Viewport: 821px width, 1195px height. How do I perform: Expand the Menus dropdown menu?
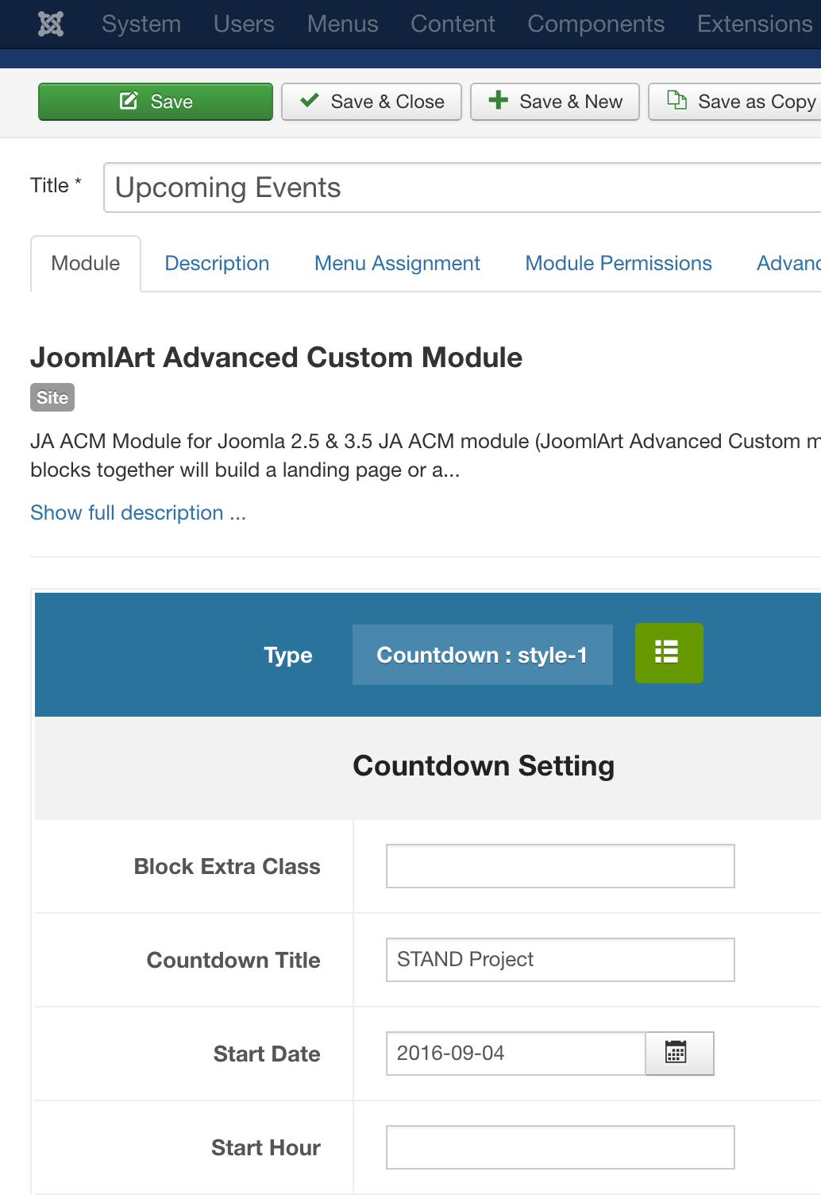(342, 24)
